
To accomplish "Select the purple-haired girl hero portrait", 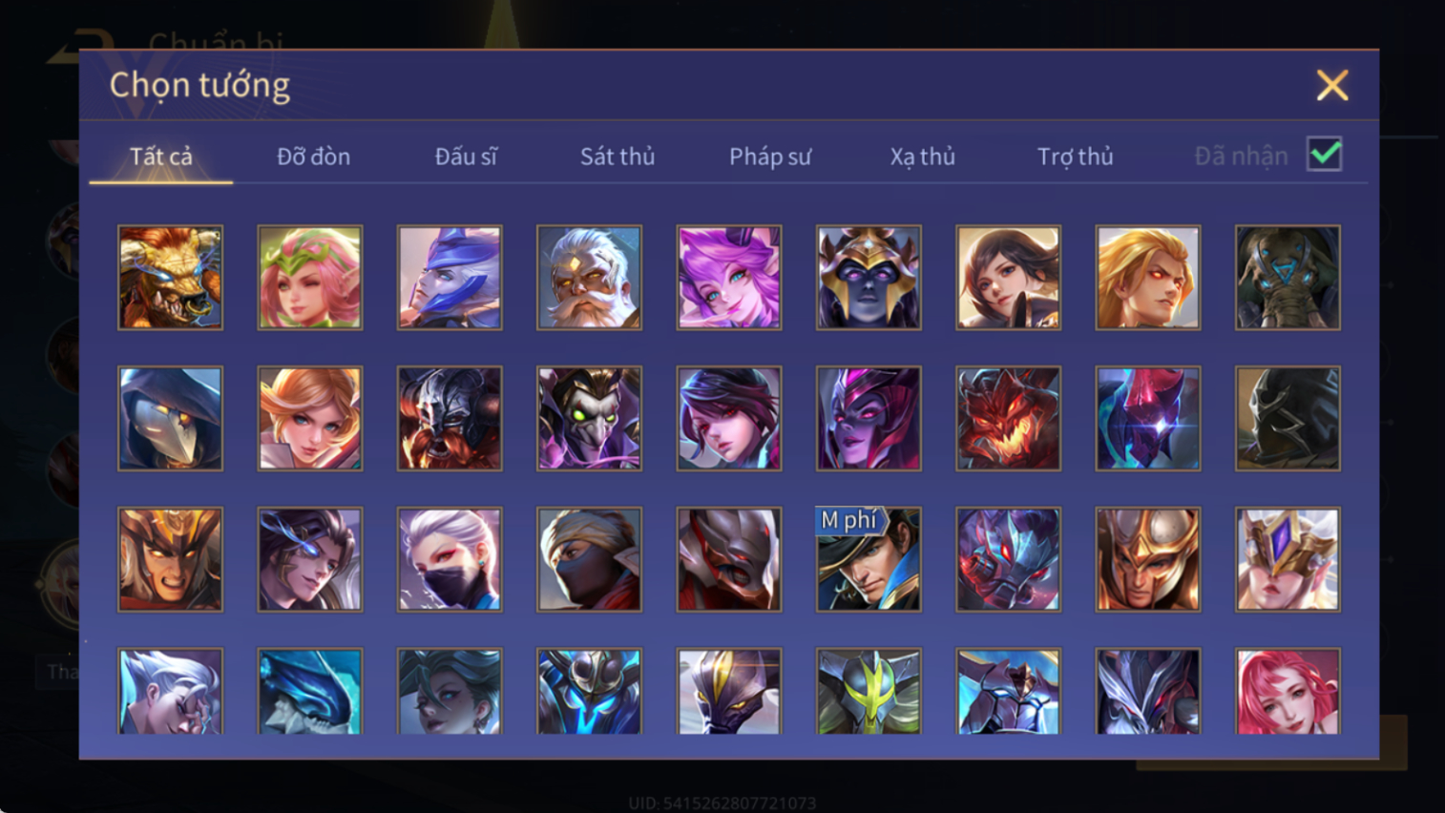I will click(729, 278).
